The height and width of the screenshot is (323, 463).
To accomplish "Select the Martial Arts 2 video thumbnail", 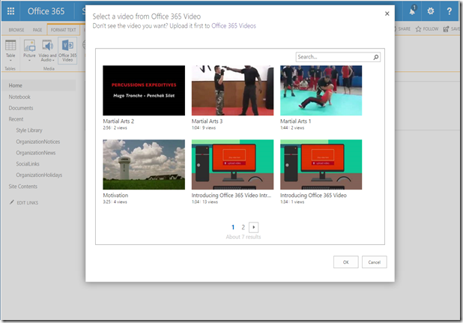I will pos(144,91).
